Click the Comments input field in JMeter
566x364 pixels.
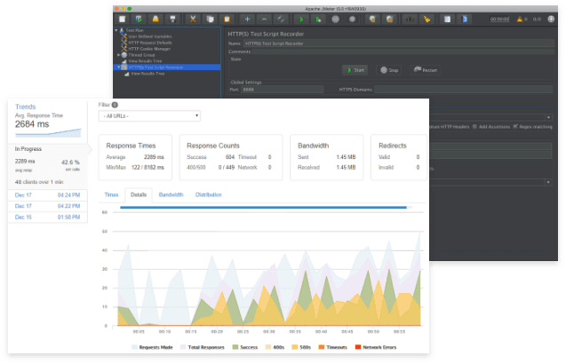(403, 51)
